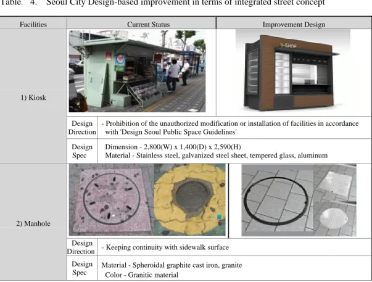Click the kiosk 'Design Spec' label
The height and width of the screenshot is (282, 372).
pyautogui.click(x=82, y=151)
